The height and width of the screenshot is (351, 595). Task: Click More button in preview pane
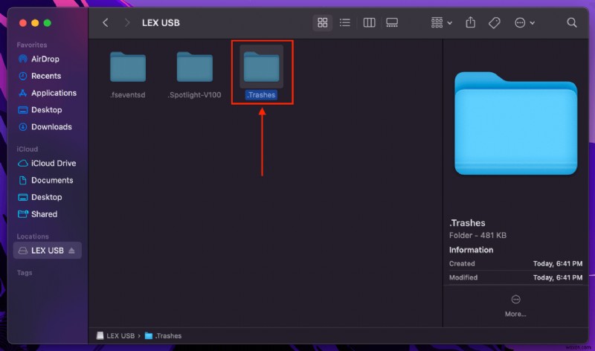tap(515, 304)
